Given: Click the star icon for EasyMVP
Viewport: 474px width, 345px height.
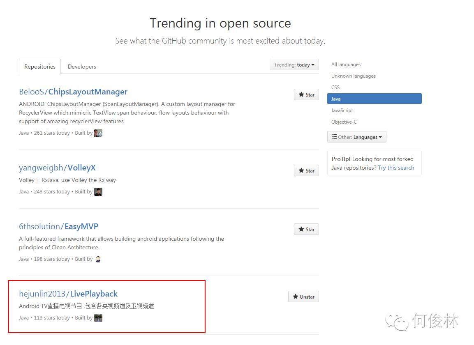Looking at the screenshot, I should point(301,229).
